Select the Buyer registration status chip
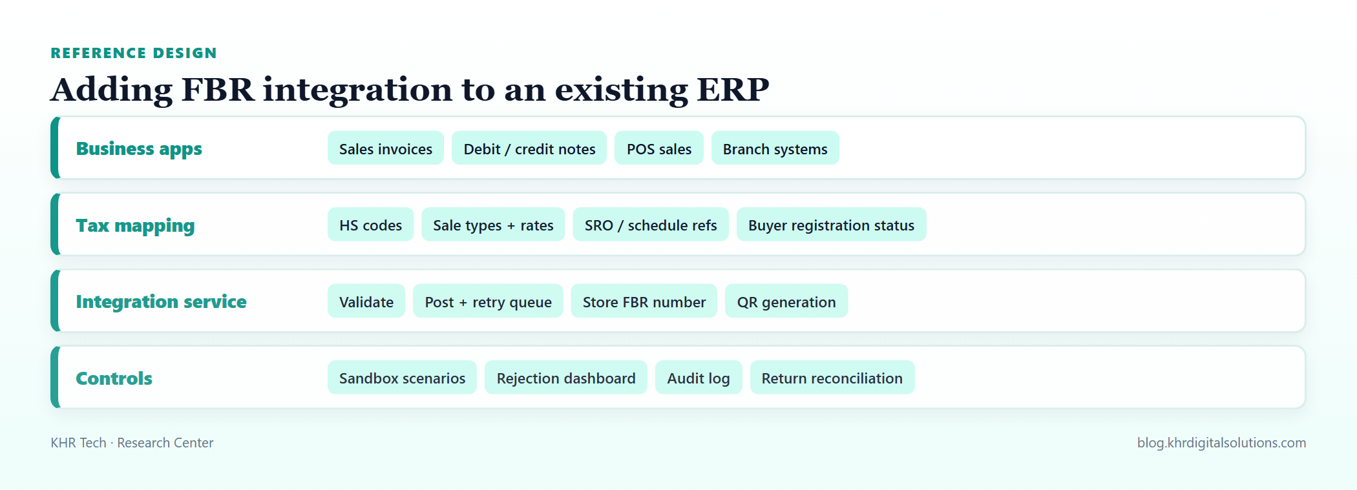Image resolution: width=1357 pixels, height=490 pixels. [x=831, y=225]
